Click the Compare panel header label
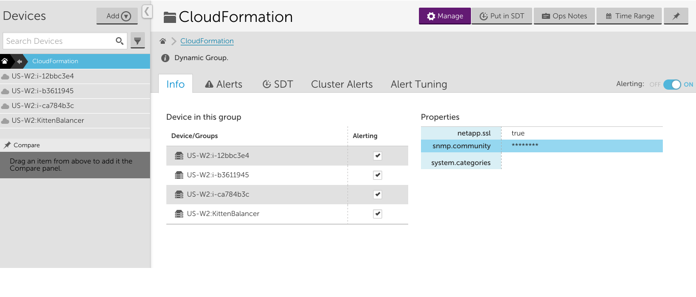Viewport: 696px width, 297px height. [27, 145]
